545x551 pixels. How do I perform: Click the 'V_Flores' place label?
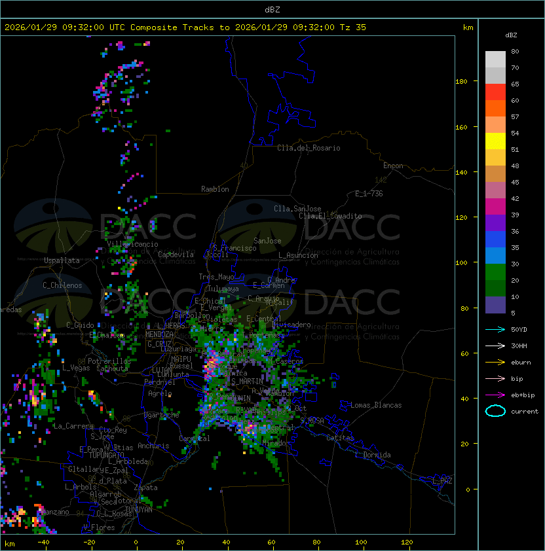[99, 527]
